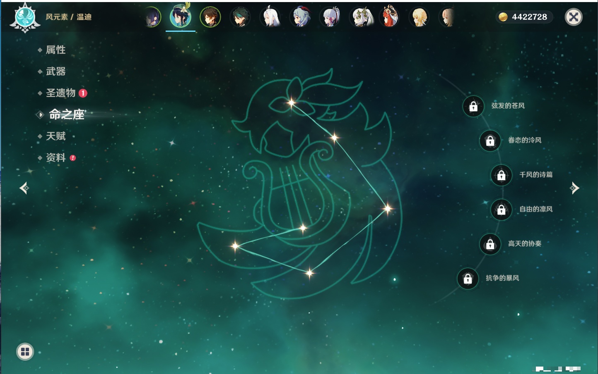This screenshot has width=598, height=374.
Task: Click the Mora coin balance 4422728
Action: (524, 17)
